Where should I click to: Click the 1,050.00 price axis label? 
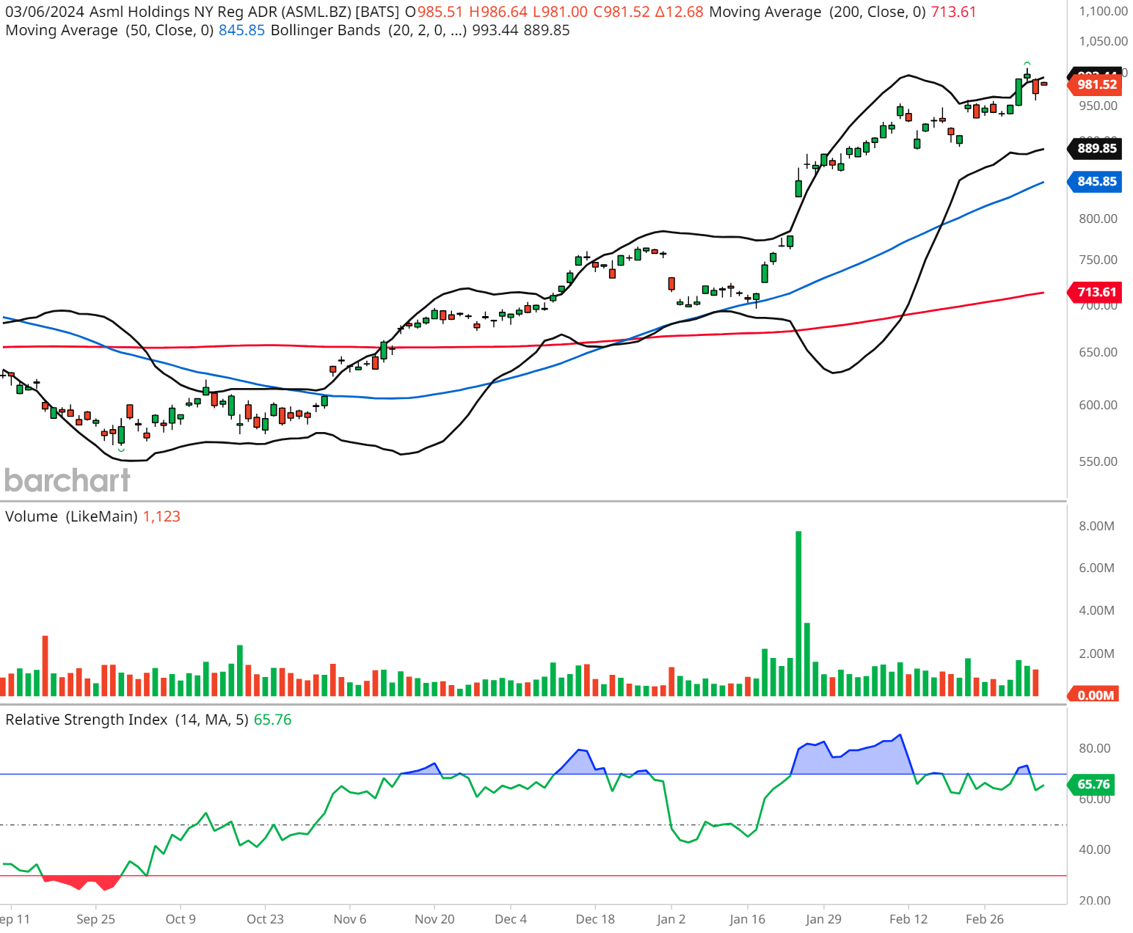(1103, 42)
